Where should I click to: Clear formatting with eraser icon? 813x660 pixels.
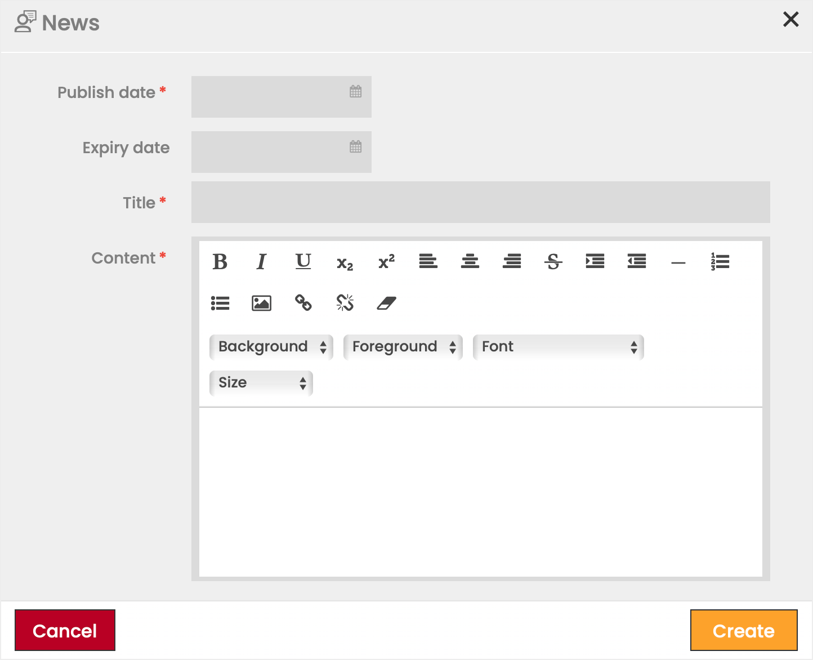[386, 304]
